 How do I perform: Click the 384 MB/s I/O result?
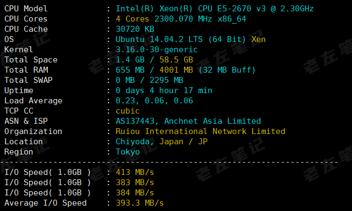tap(135, 193)
